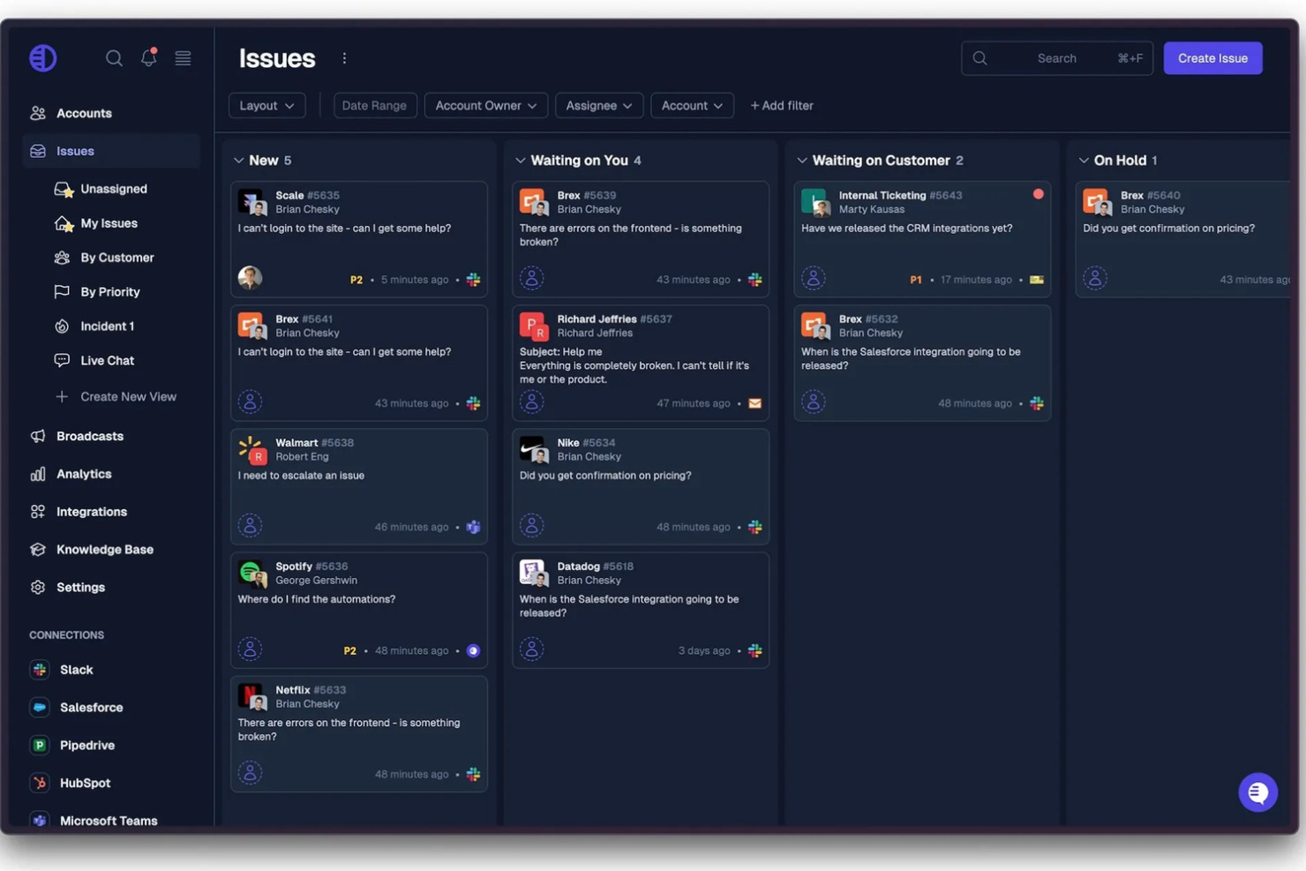
Task: Open the options menu beside the Issues title
Action: 344,57
